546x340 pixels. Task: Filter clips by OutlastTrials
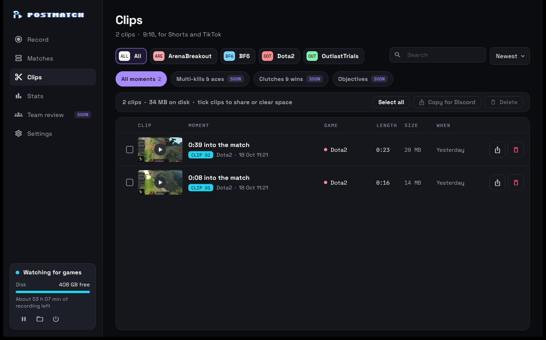(x=334, y=56)
